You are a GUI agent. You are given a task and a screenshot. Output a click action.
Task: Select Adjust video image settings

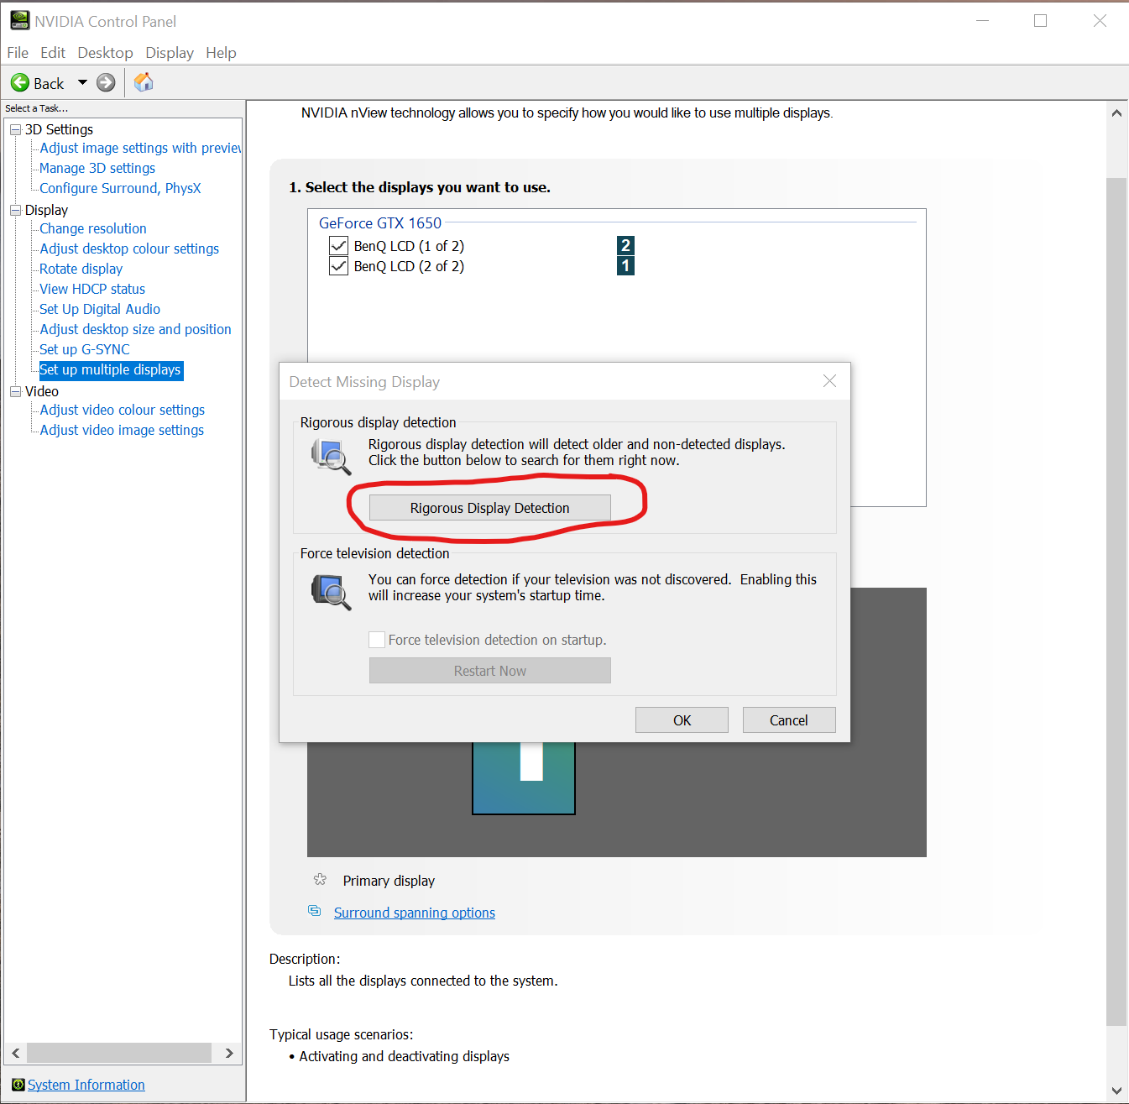(x=122, y=430)
